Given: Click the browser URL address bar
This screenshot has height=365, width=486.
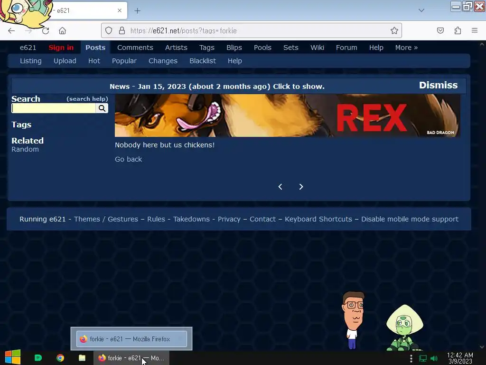Looking at the screenshot, I should [x=251, y=30].
